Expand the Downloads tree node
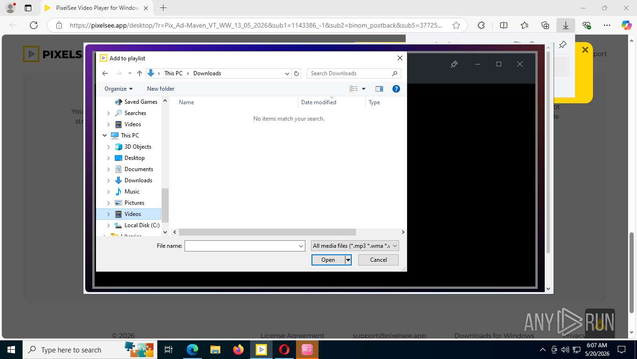Image resolution: width=637 pixels, height=359 pixels. [x=109, y=180]
